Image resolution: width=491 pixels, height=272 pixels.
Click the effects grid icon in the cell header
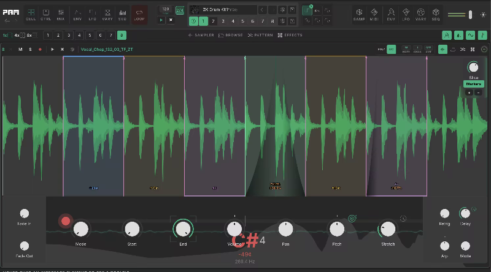473,50
